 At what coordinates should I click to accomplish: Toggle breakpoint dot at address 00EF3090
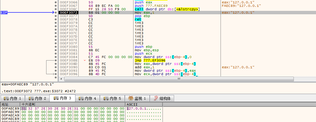pyautogui.click(x=56, y=67)
